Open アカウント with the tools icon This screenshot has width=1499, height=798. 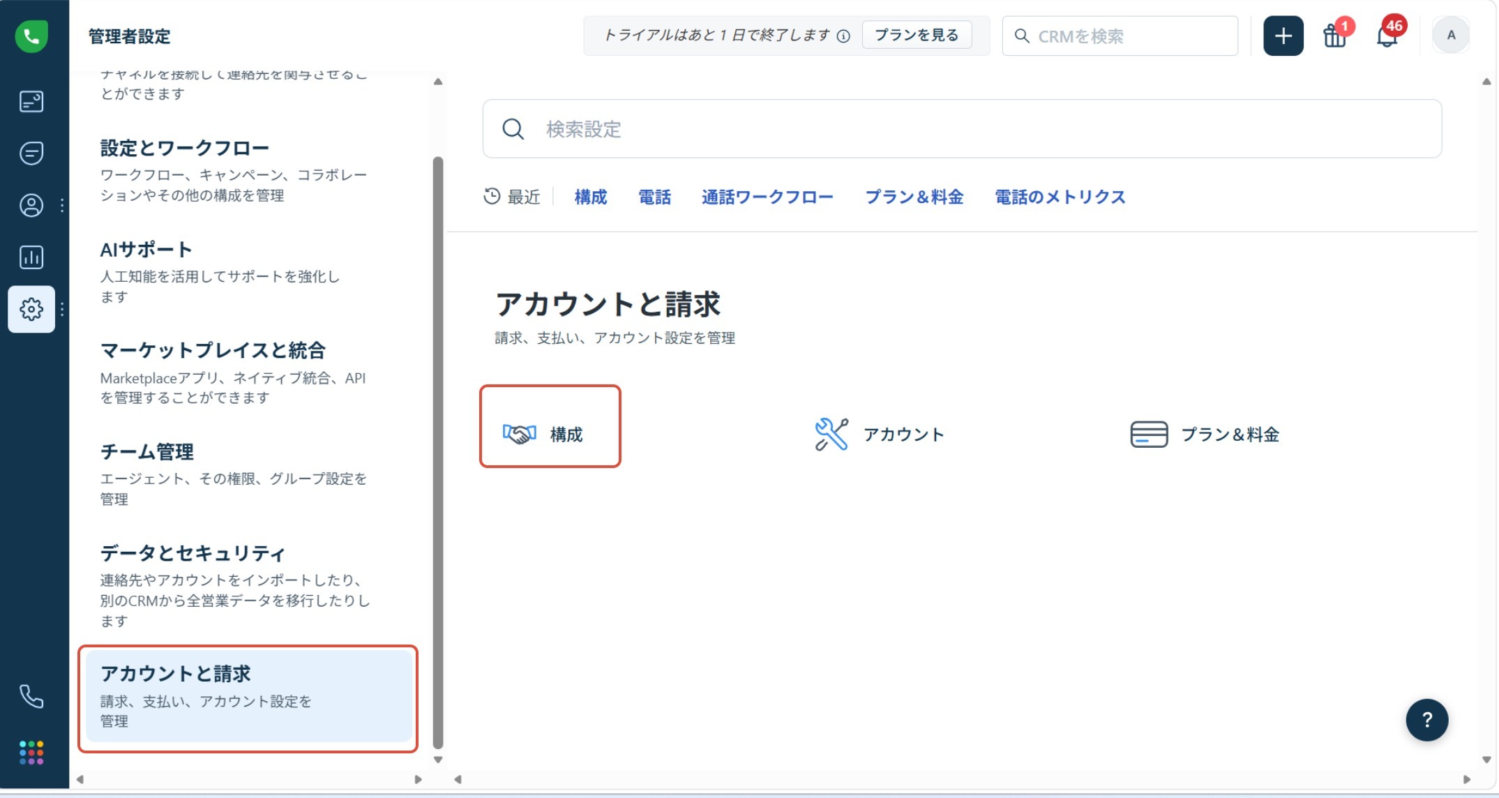[880, 434]
